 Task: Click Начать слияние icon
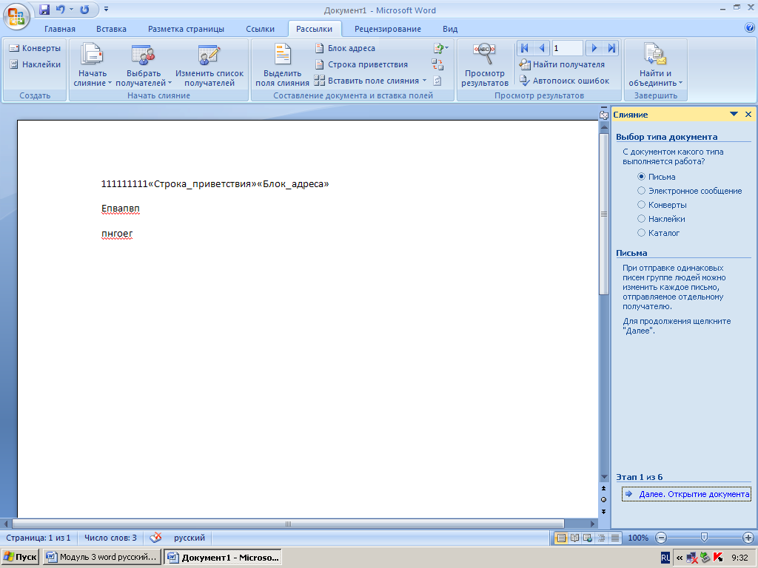point(92,54)
